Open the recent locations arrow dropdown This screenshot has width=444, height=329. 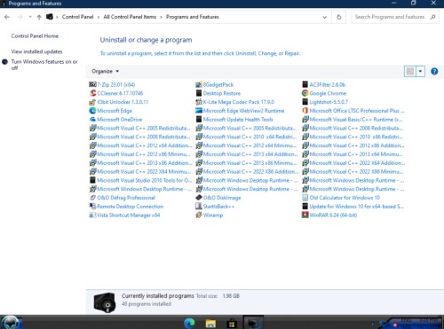click(30, 17)
